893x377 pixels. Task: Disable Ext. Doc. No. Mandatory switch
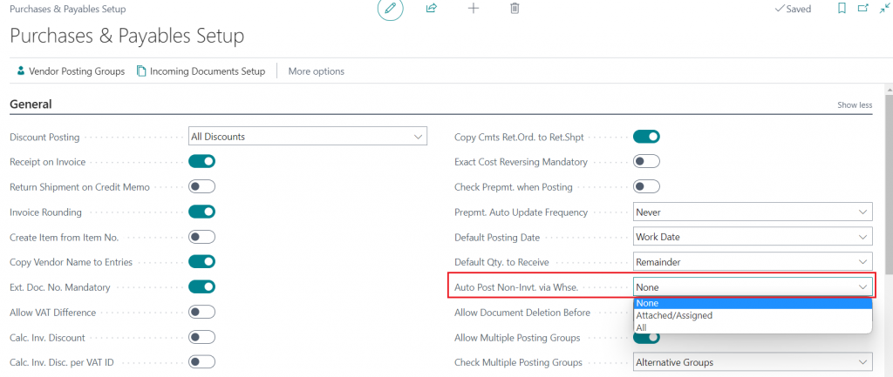click(201, 287)
